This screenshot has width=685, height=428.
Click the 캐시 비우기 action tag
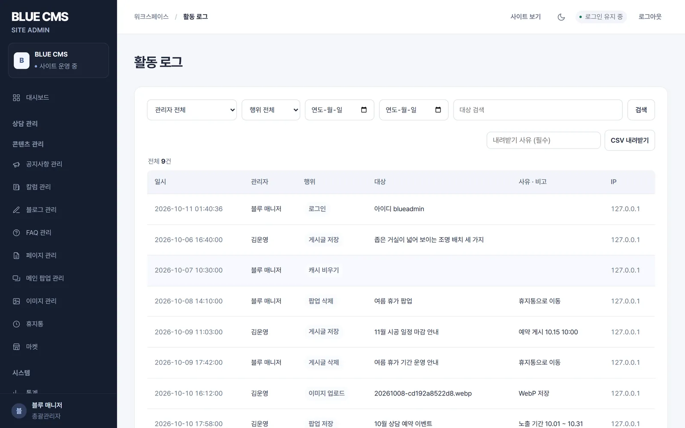pos(324,270)
